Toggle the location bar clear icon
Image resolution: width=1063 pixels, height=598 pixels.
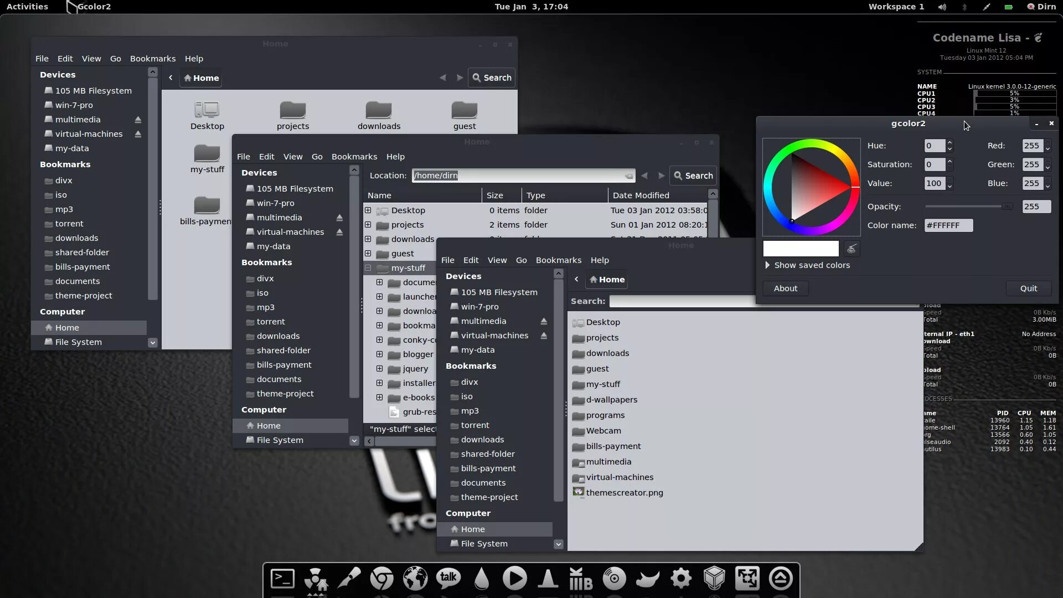coord(628,176)
